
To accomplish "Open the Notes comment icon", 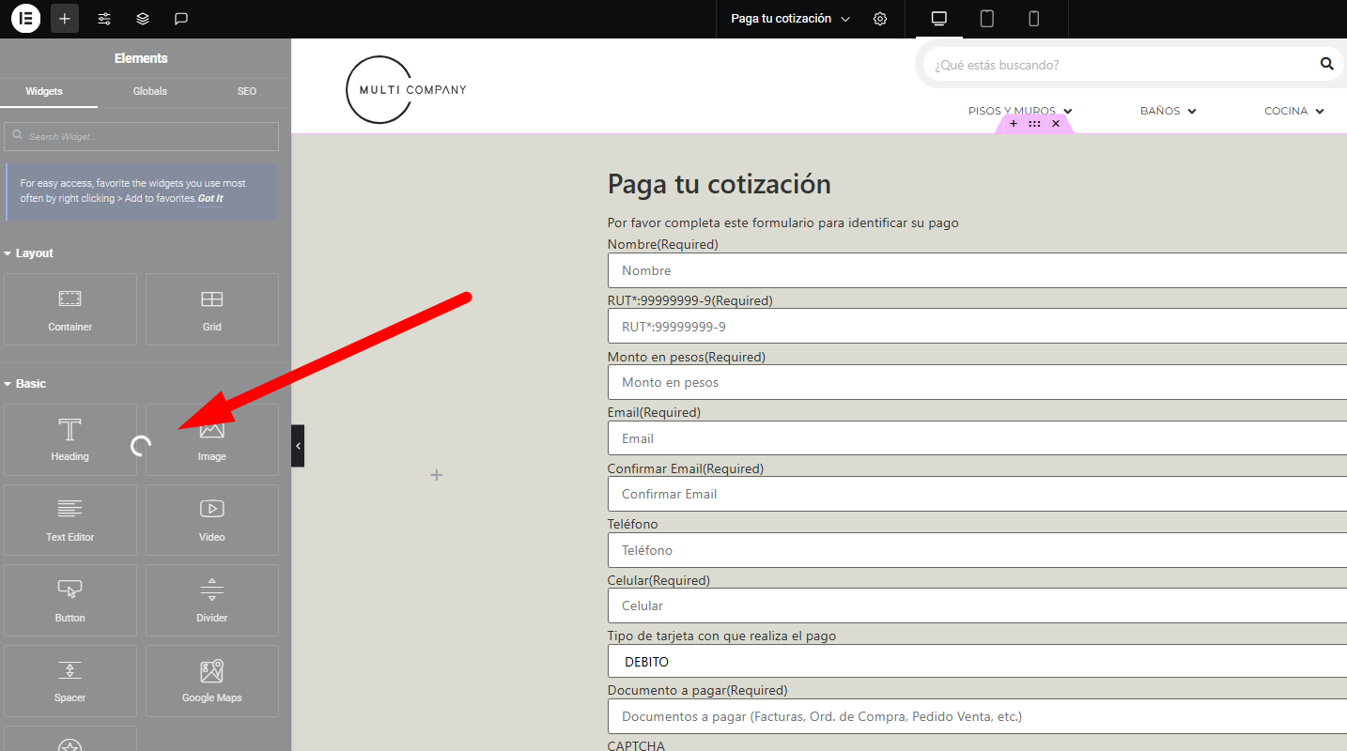I will click(181, 19).
